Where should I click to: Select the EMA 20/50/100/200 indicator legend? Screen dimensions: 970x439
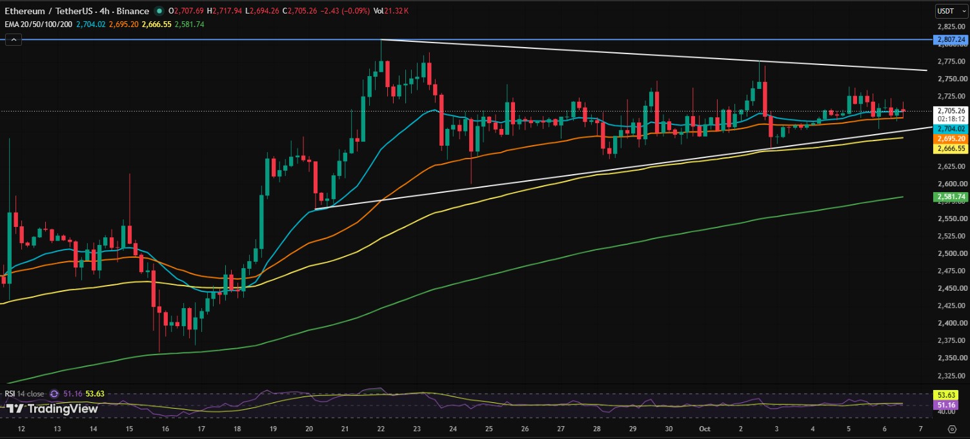click(39, 24)
